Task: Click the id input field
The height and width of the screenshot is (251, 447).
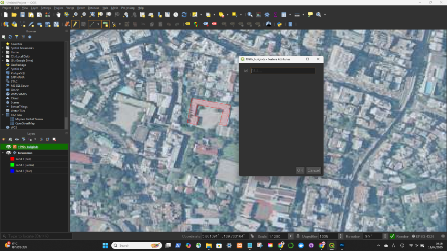Action: point(282,71)
